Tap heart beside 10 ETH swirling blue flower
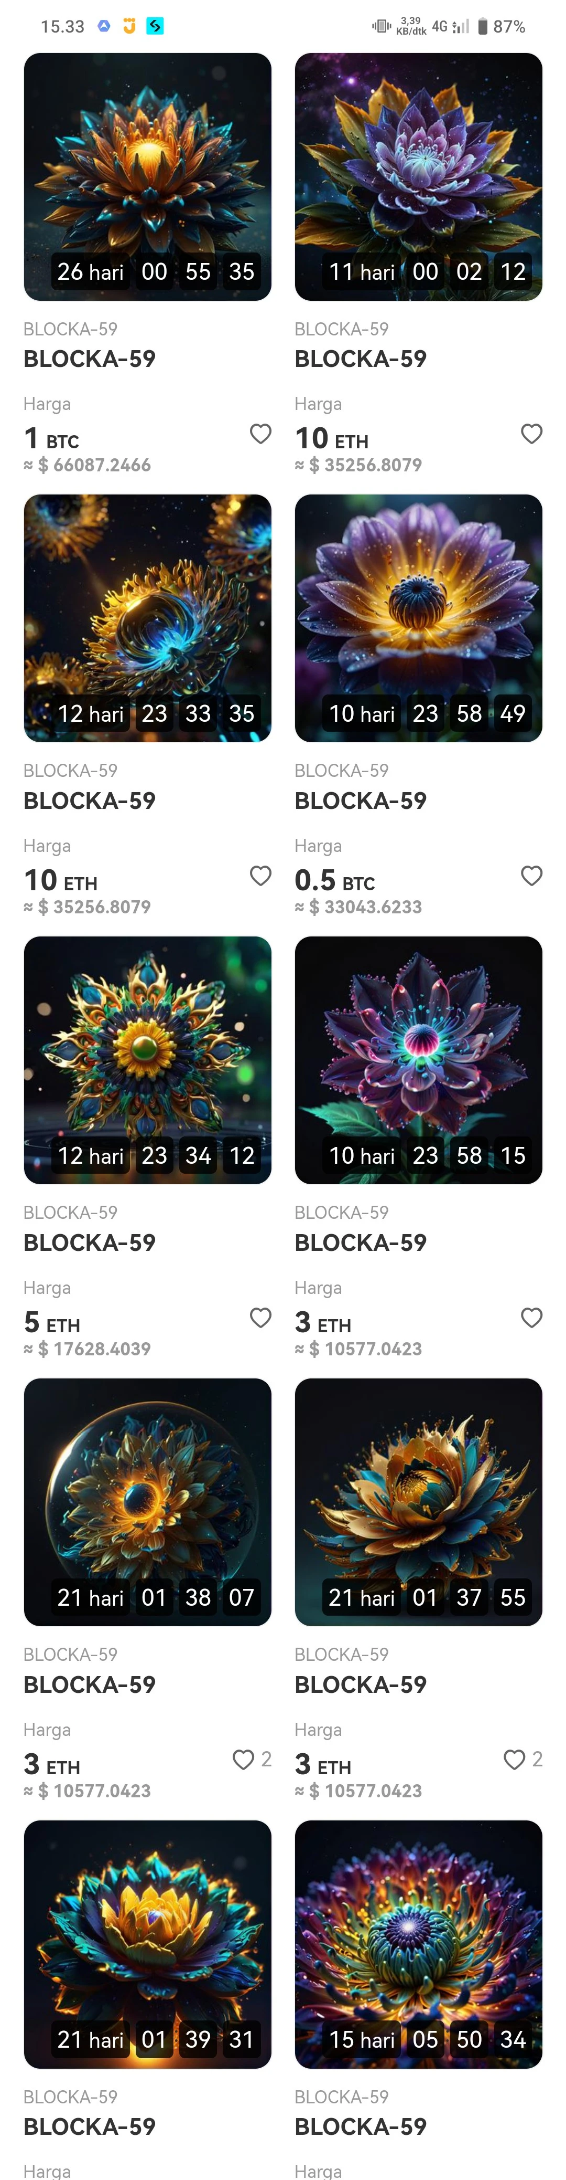The height and width of the screenshot is (2180, 566). point(260,875)
